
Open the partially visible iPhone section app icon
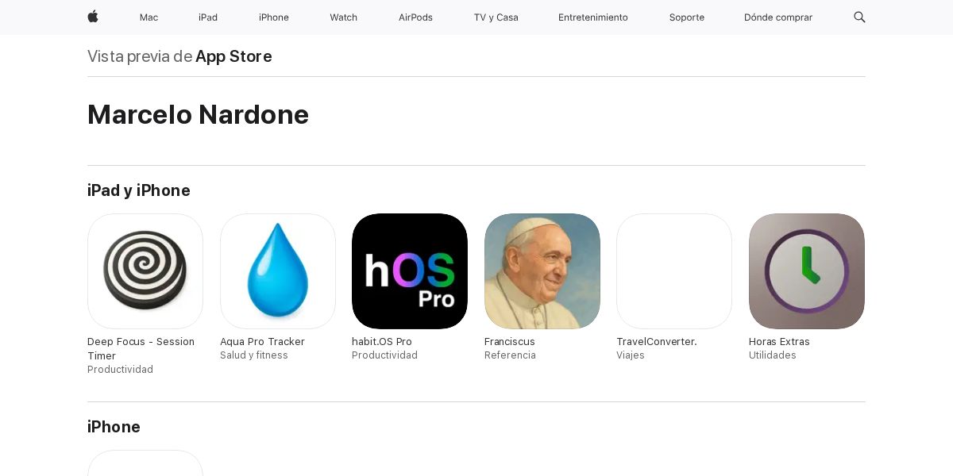(x=145, y=463)
